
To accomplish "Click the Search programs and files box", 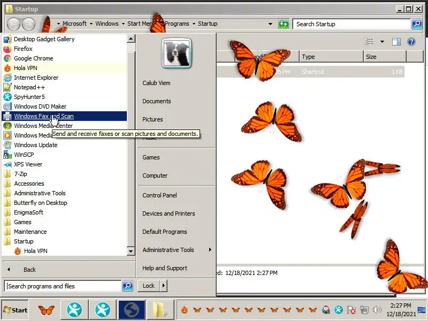I will (x=63, y=286).
